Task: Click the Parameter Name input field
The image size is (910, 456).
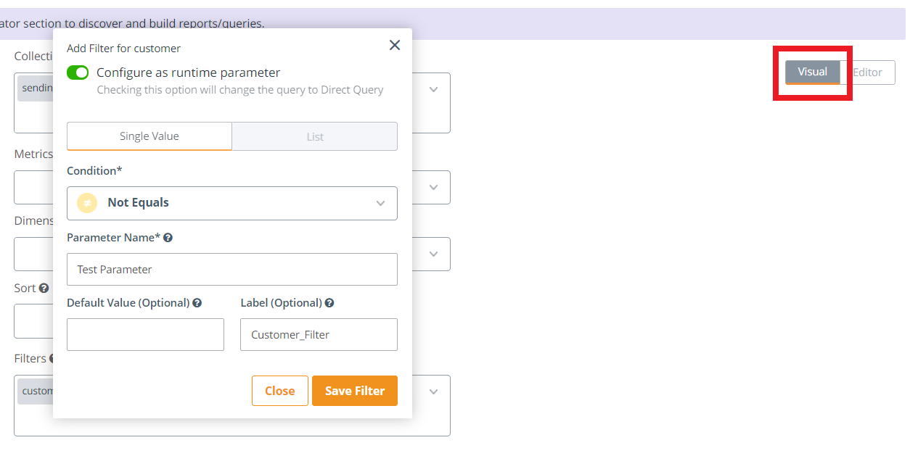Action: (x=232, y=269)
